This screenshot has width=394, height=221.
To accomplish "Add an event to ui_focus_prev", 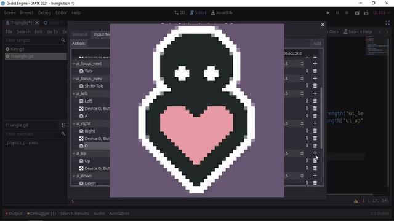I will click(x=315, y=79).
